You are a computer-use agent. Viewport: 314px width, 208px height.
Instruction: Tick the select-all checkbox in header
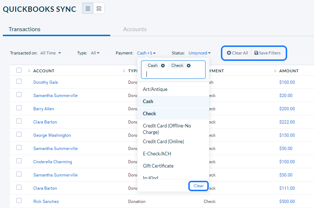tap(19, 70)
